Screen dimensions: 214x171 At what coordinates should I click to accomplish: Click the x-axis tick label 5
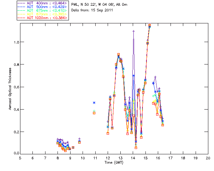coord(20,158)
